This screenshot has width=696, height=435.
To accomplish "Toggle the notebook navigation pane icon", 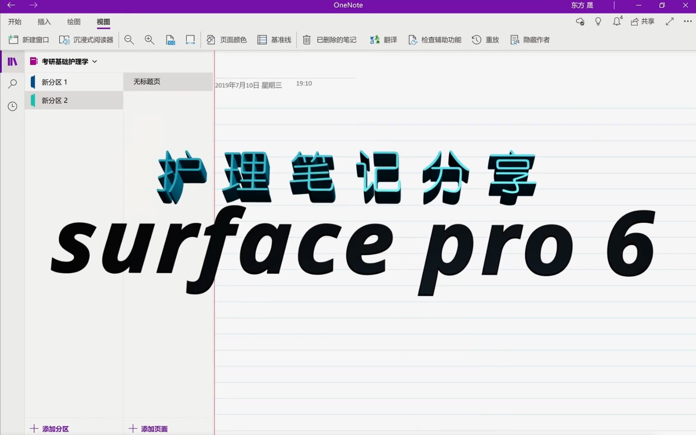I will click(13, 62).
